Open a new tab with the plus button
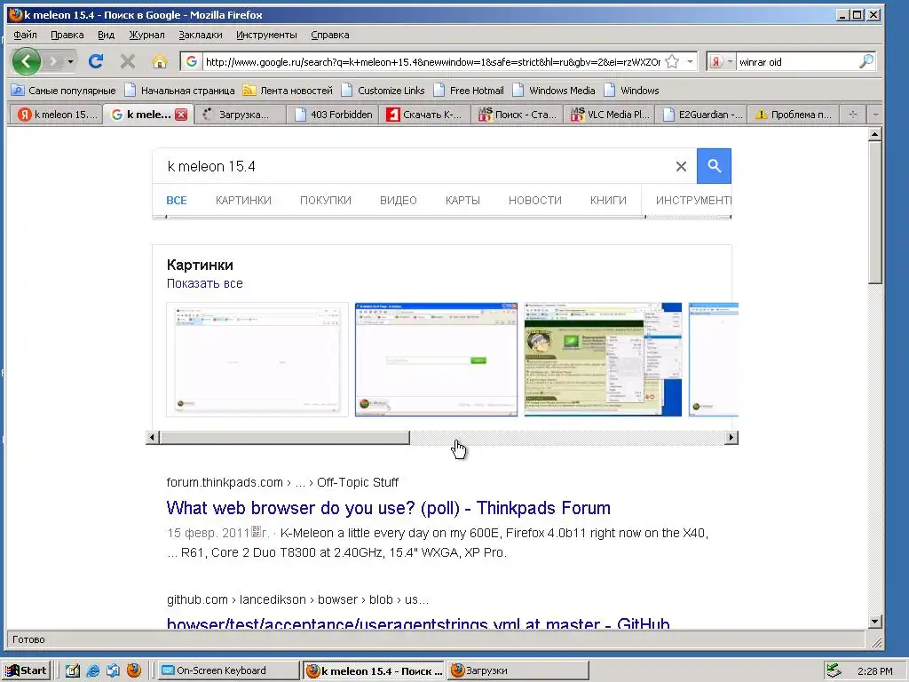This screenshot has height=682, width=909. click(x=853, y=115)
